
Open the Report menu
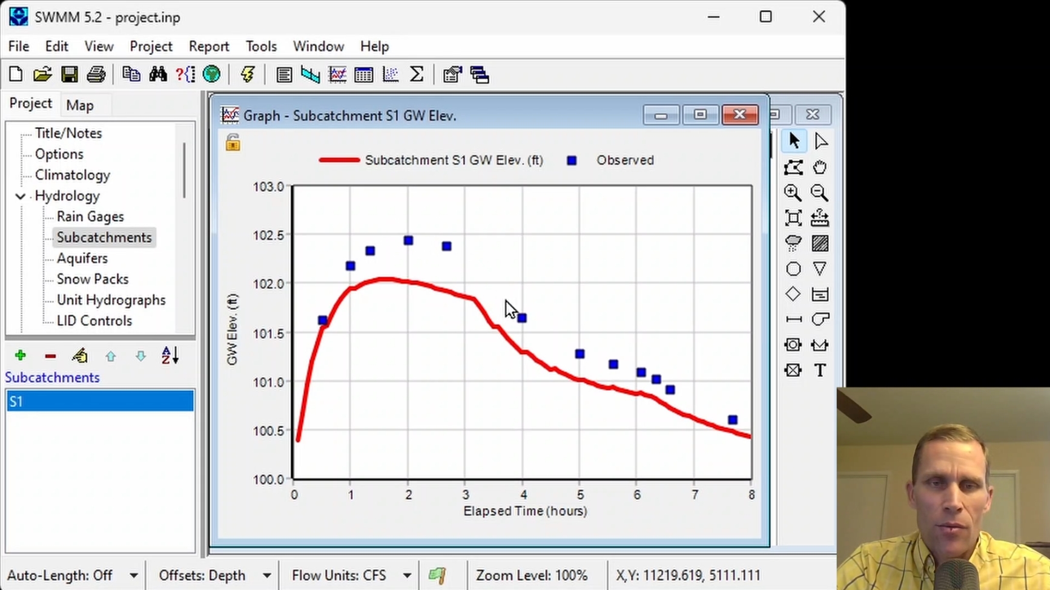click(x=208, y=47)
